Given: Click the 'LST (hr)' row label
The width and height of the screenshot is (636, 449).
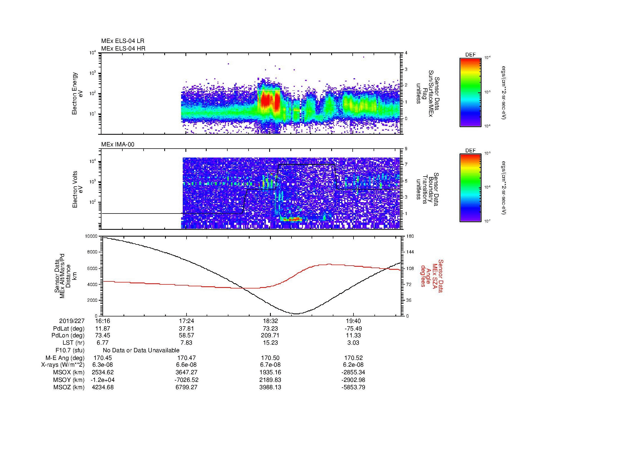Looking at the screenshot, I should click(x=73, y=343).
